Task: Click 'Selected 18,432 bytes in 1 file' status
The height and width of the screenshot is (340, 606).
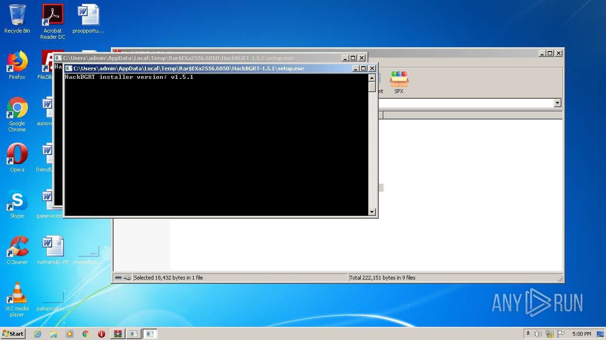Action: click(x=169, y=278)
